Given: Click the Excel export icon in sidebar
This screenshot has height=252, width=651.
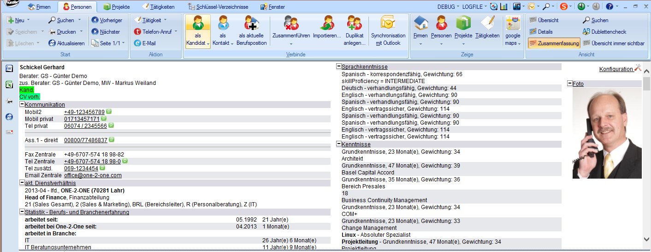Looking at the screenshot, I should 9,85.
